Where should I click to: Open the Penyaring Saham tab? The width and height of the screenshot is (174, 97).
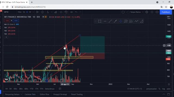pyautogui.click(x=12, y=94)
